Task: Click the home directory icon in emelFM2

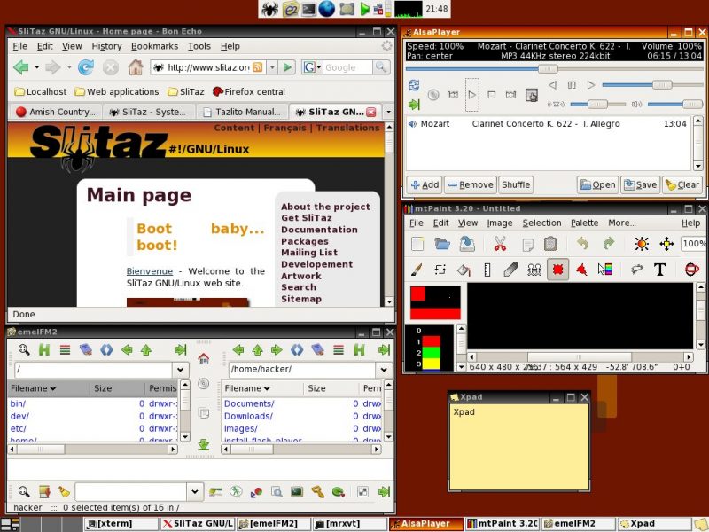Action: pyautogui.click(x=204, y=359)
